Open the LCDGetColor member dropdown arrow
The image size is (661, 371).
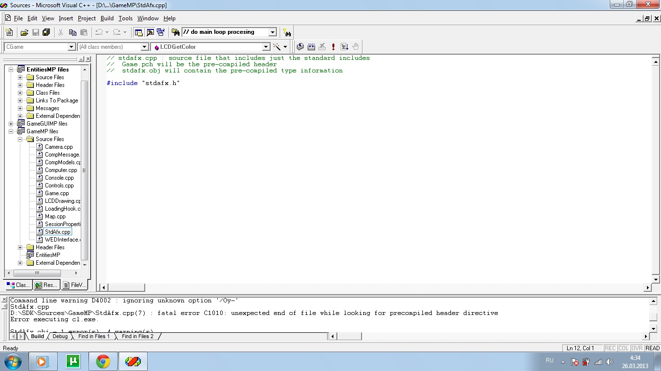coord(266,47)
